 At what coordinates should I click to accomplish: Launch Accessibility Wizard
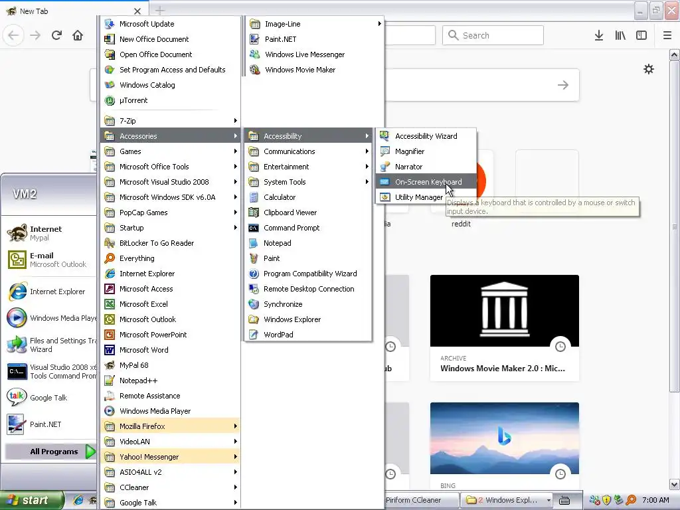tap(426, 136)
